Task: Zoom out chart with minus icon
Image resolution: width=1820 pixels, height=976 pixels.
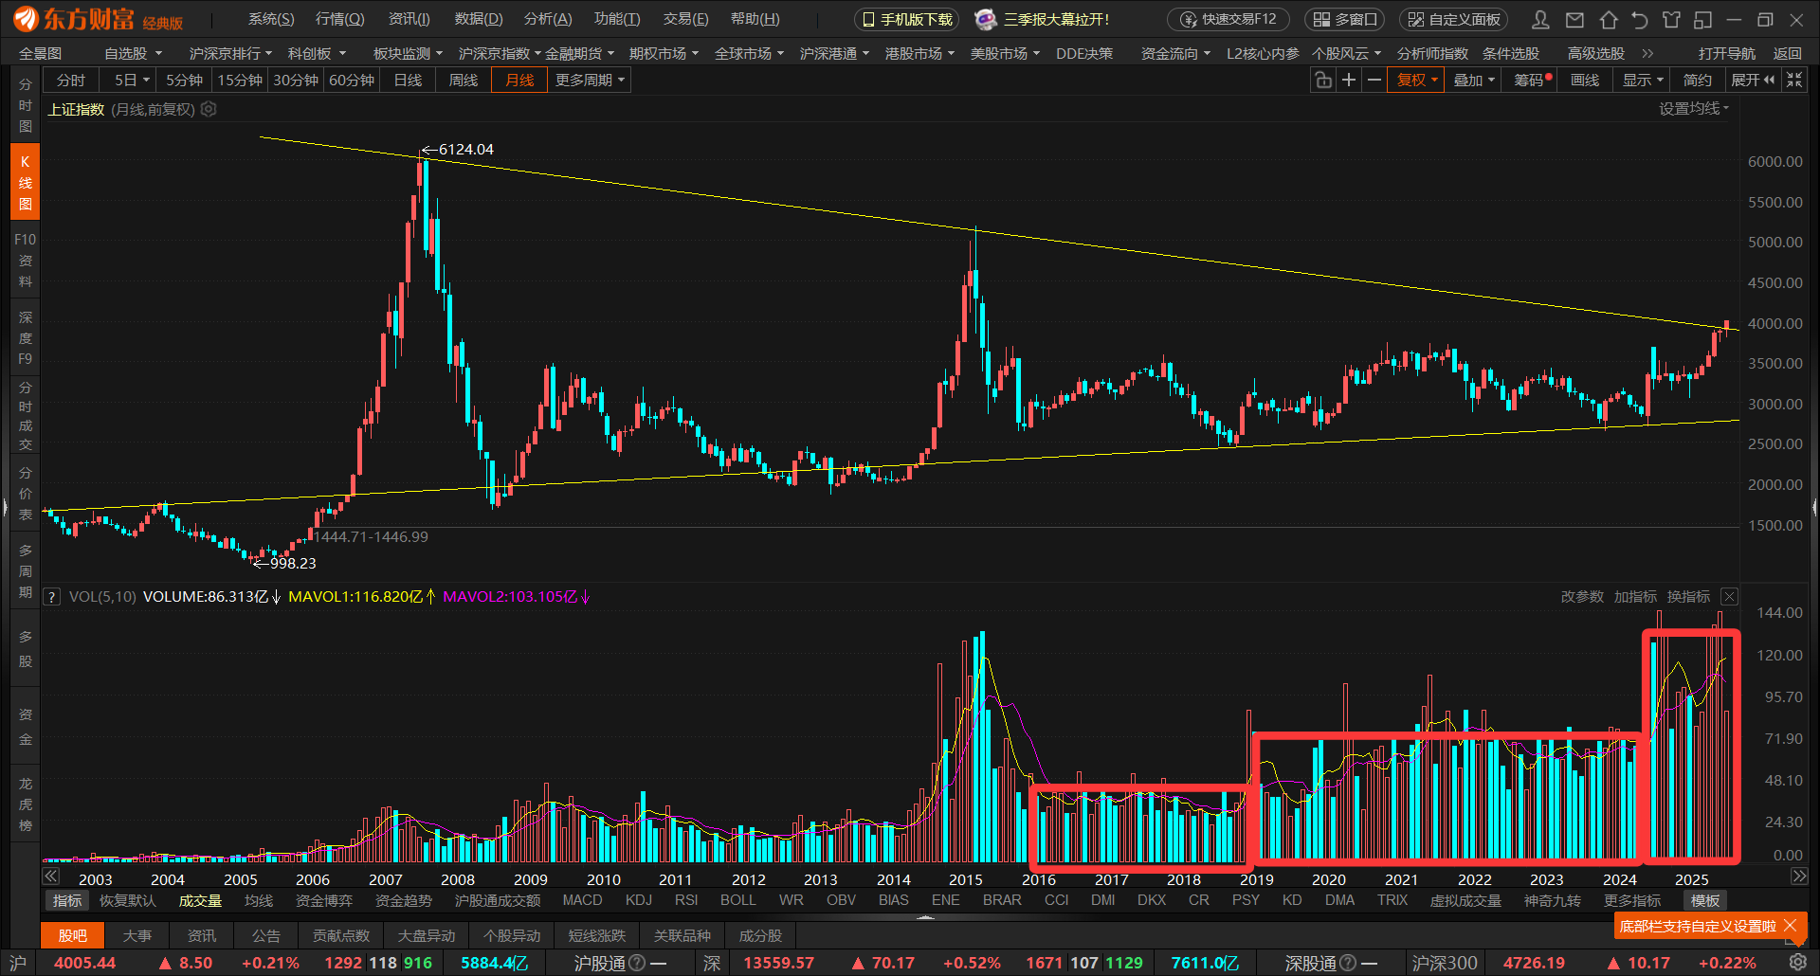Action: click(x=1374, y=81)
